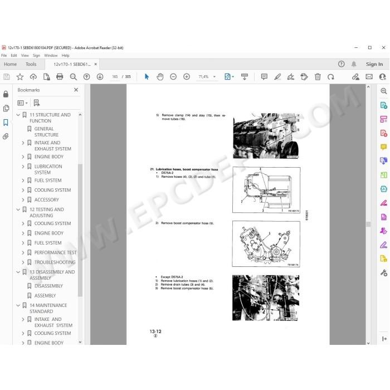Open the Edit menu
Screen dimensions: 390x390
pos(14,56)
